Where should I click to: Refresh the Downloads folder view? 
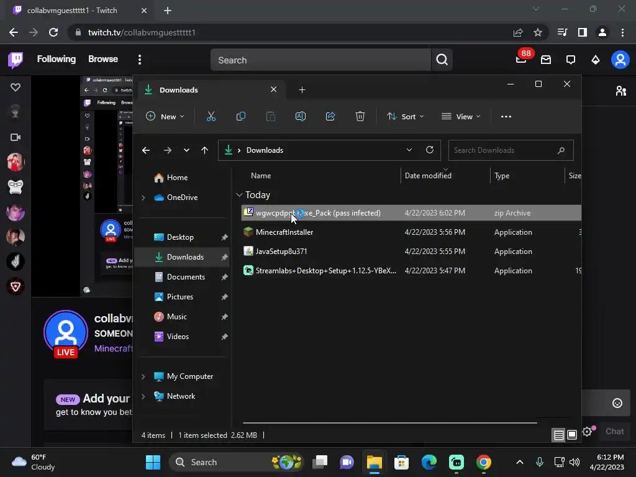point(430,150)
